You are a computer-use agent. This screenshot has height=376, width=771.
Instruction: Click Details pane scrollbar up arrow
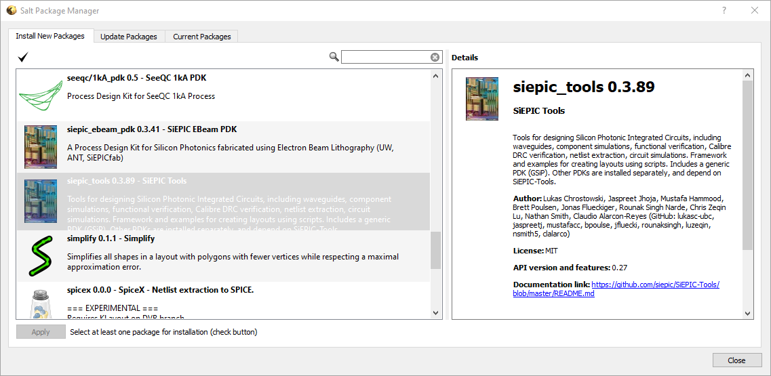click(747, 75)
